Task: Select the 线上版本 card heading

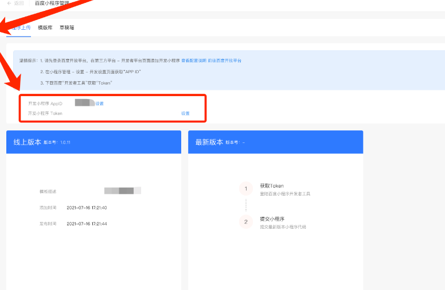Action: coord(28,142)
